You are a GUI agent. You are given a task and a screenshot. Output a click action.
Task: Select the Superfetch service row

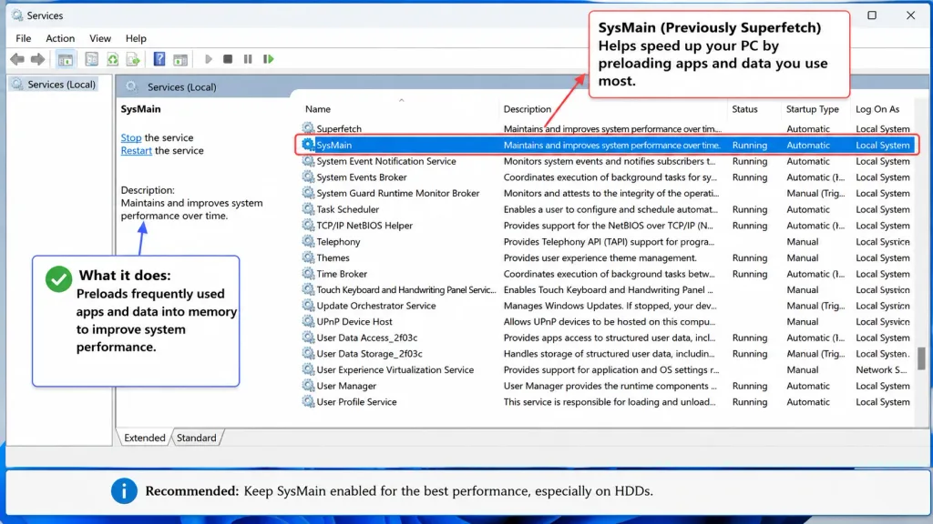coord(606,128)
